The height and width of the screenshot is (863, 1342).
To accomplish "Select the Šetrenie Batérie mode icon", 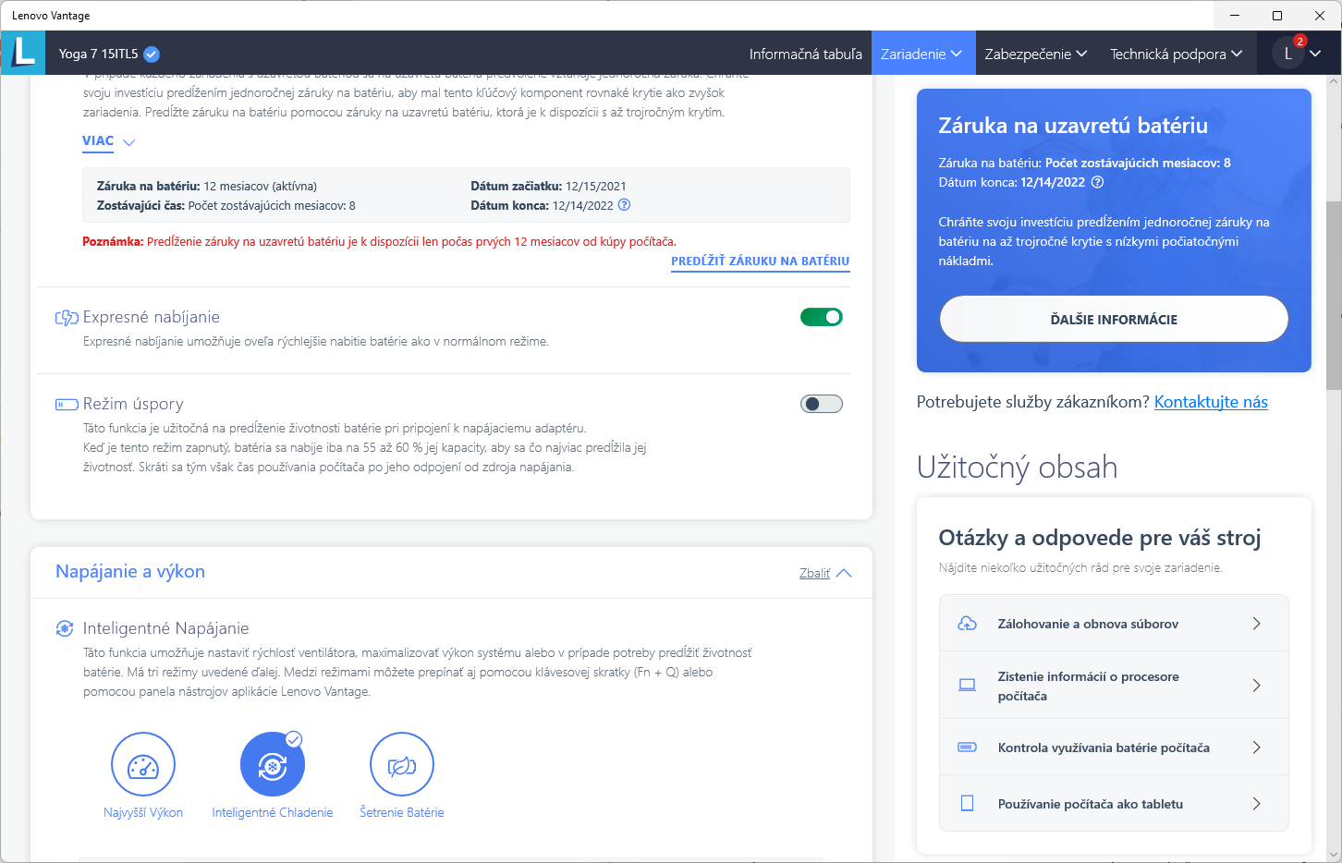I will click(x=402, y=765).
